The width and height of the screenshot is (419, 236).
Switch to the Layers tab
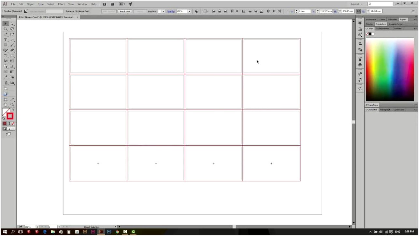tap(403, 20)
